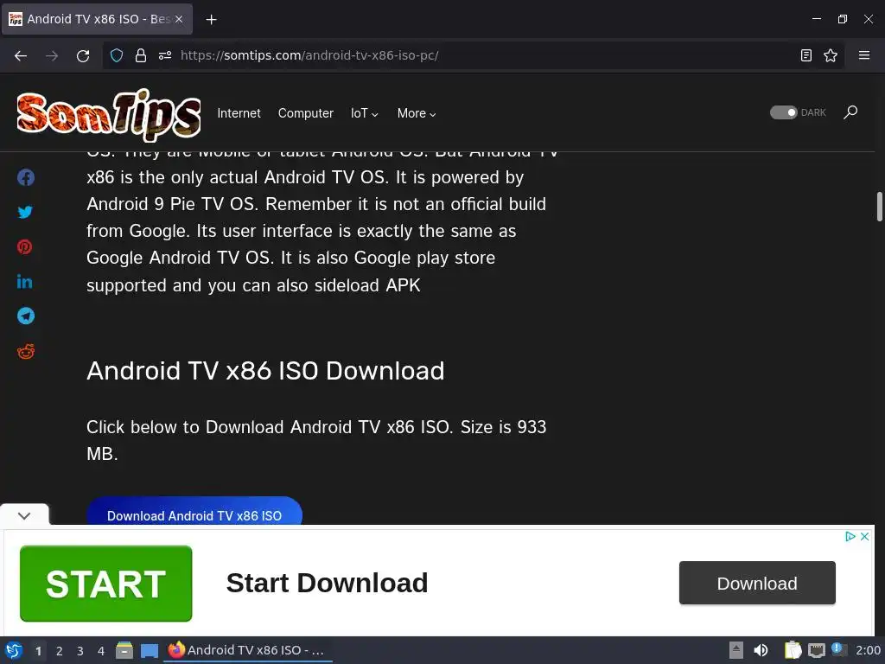Open the system start menu
The image size is (885, 664).
point(14,650)
